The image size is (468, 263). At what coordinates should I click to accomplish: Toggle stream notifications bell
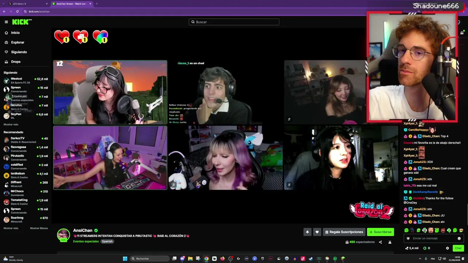pos(307,232)
